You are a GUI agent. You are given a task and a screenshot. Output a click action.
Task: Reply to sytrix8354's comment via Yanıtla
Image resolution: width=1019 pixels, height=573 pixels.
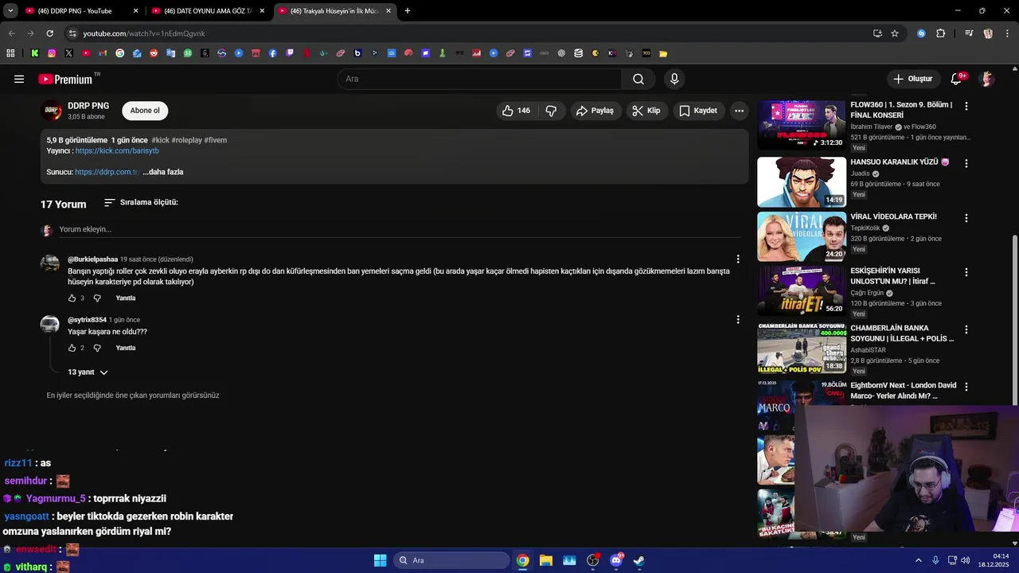126,349
